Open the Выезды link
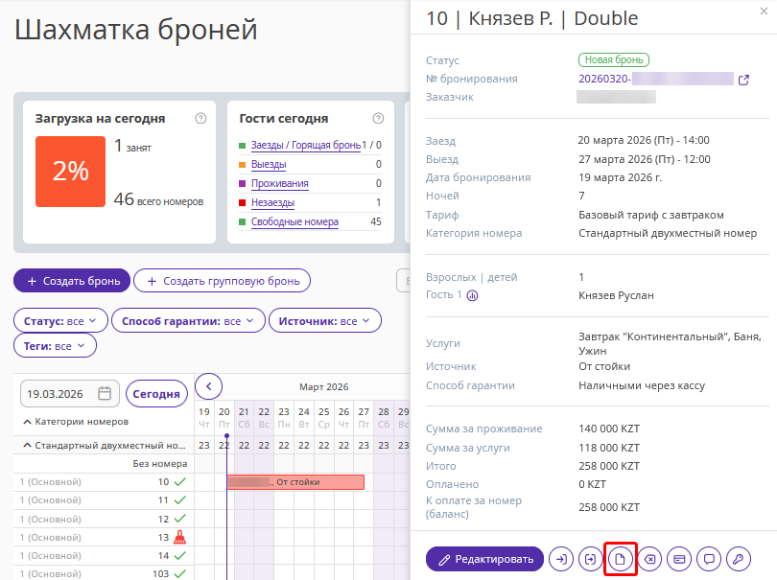 coord(269,165)
